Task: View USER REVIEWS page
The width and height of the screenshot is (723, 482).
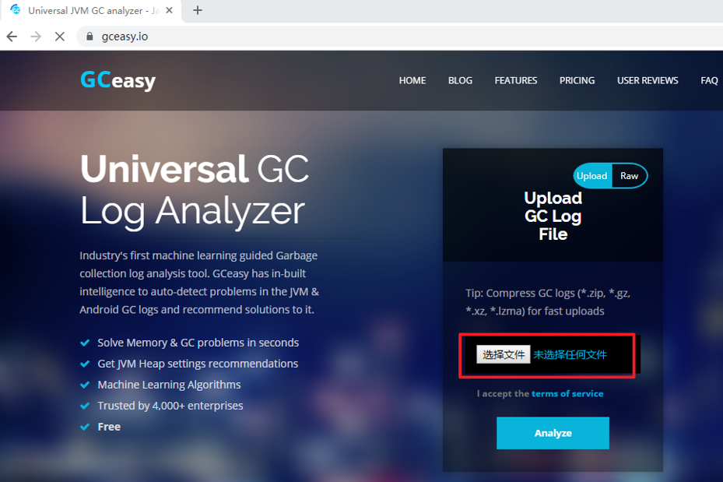Action: [648, 81]
